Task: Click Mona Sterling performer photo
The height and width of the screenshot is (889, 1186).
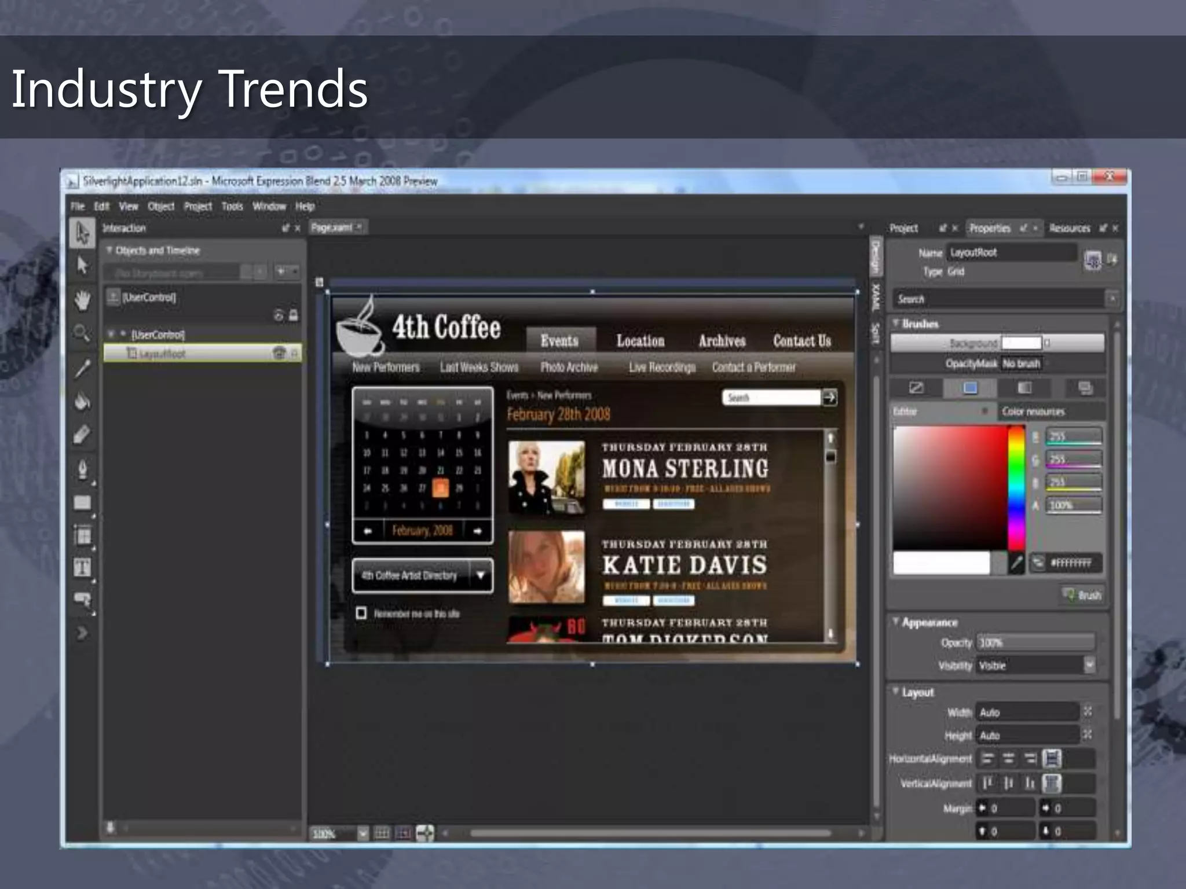Action: pyautogui.click(x=547, y=477)
